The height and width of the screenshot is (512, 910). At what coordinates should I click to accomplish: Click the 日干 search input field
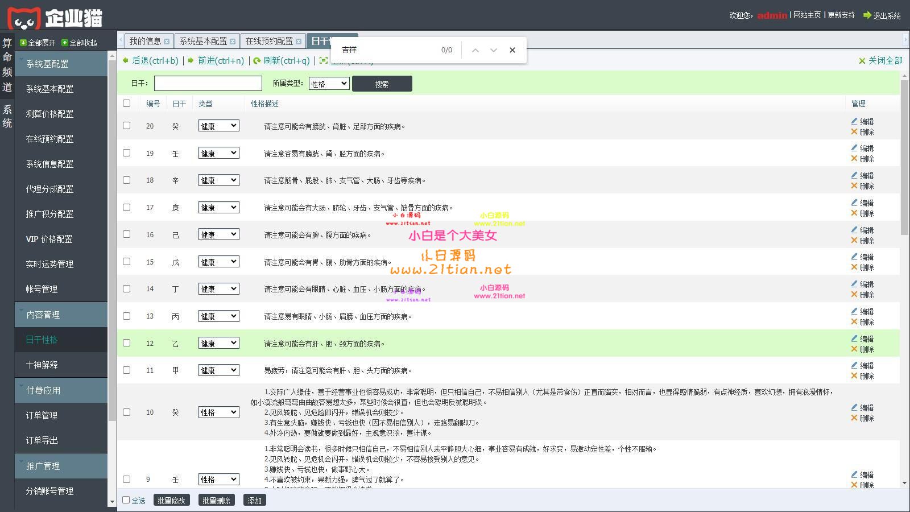point(208,84)
